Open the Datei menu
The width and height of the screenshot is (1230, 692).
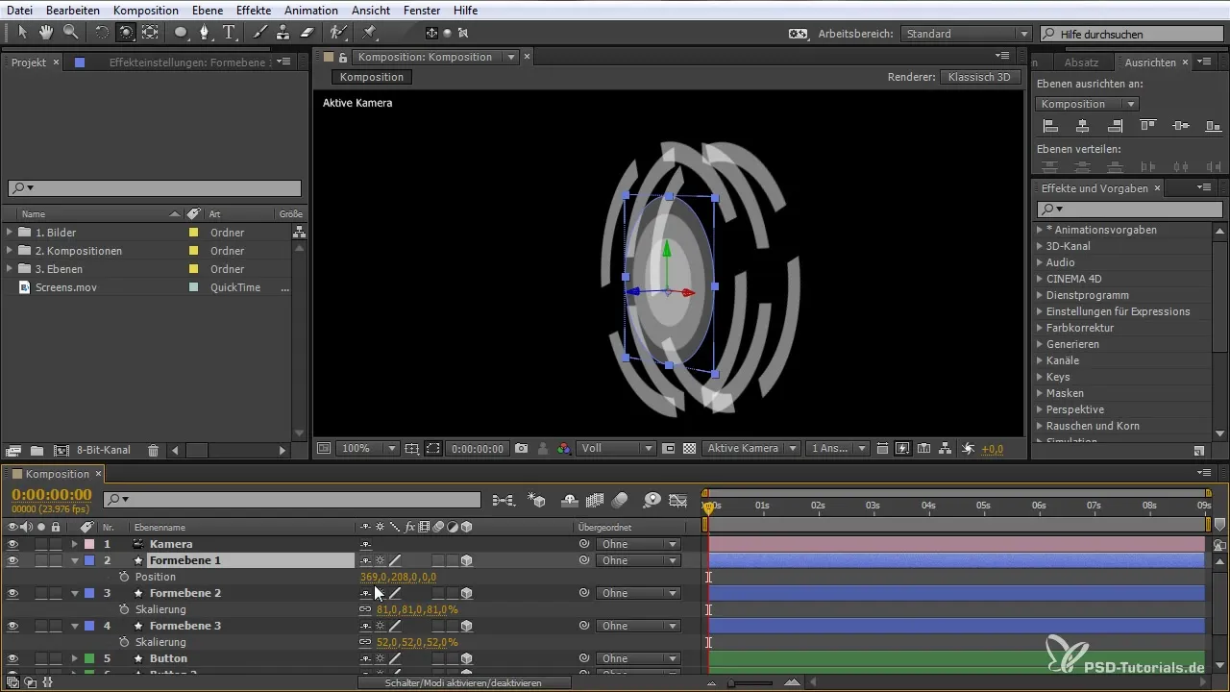tap(19, 11)
